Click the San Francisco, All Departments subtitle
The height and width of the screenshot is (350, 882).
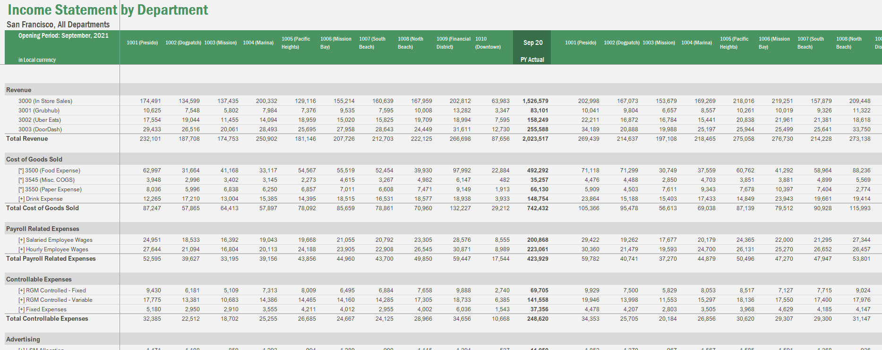point(58,25)
